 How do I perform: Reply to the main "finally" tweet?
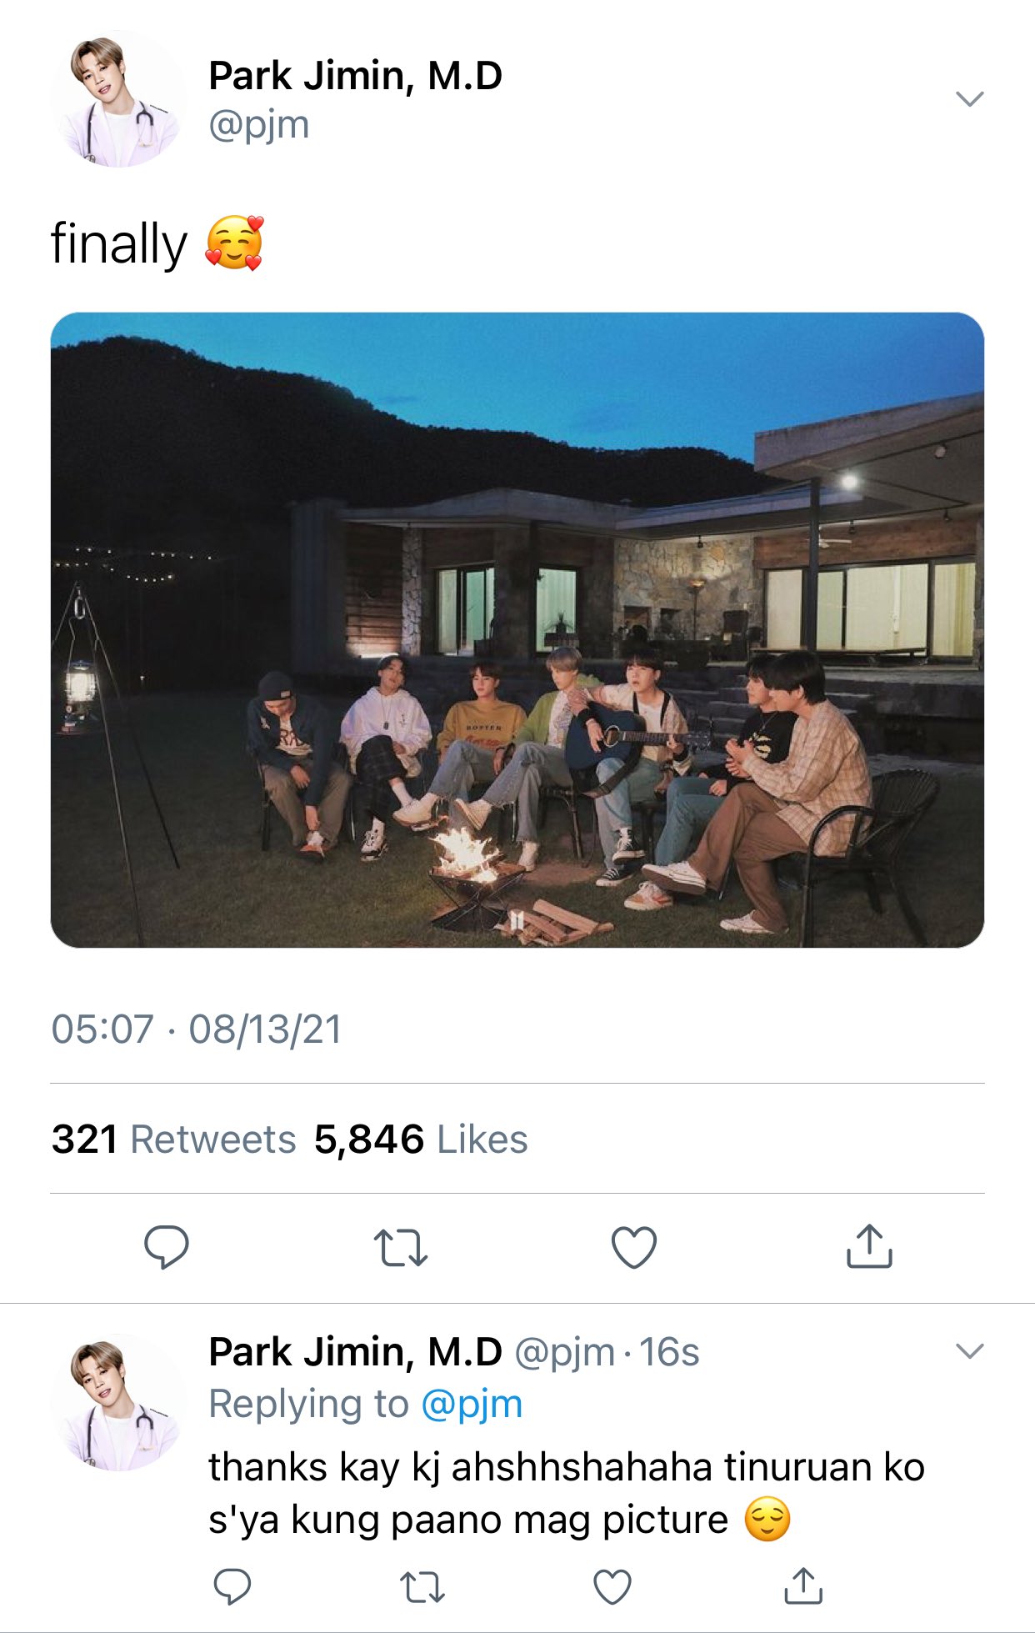167,1247
